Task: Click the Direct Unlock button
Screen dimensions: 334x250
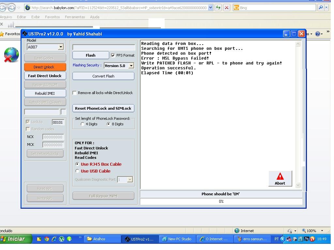Action: [45, 67]
